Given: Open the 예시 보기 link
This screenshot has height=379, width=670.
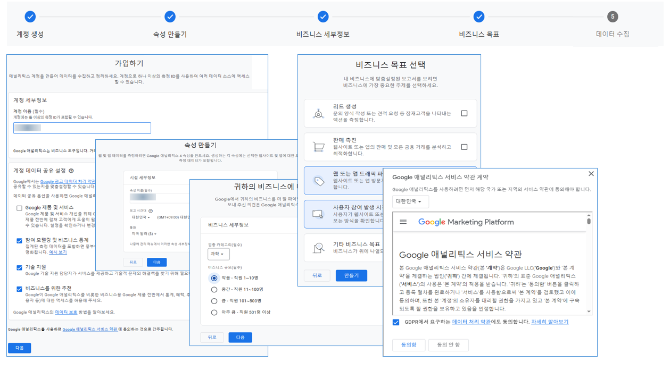Looking at the screenshot, I should tap(58, 252).
